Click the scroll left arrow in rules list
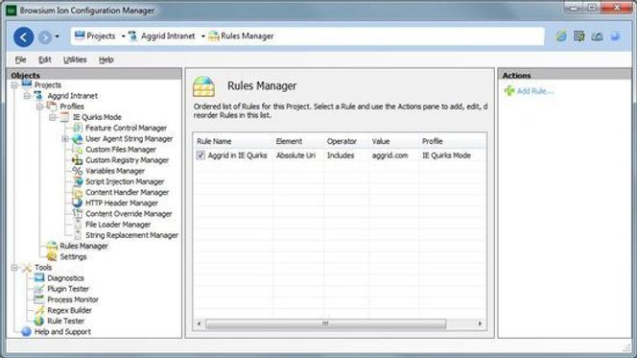 tap(200, 323)
